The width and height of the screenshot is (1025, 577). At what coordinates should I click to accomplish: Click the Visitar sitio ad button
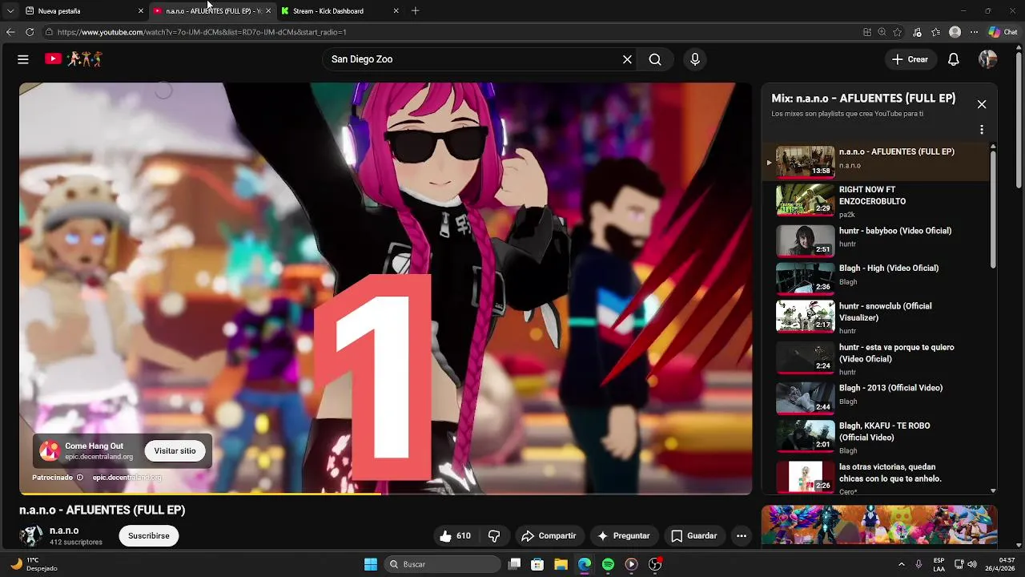click(x=175, y=451)
